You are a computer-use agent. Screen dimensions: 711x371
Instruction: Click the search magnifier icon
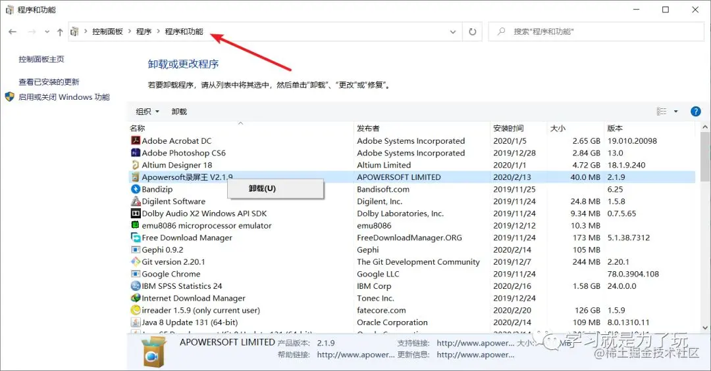[x=501, y=32]
